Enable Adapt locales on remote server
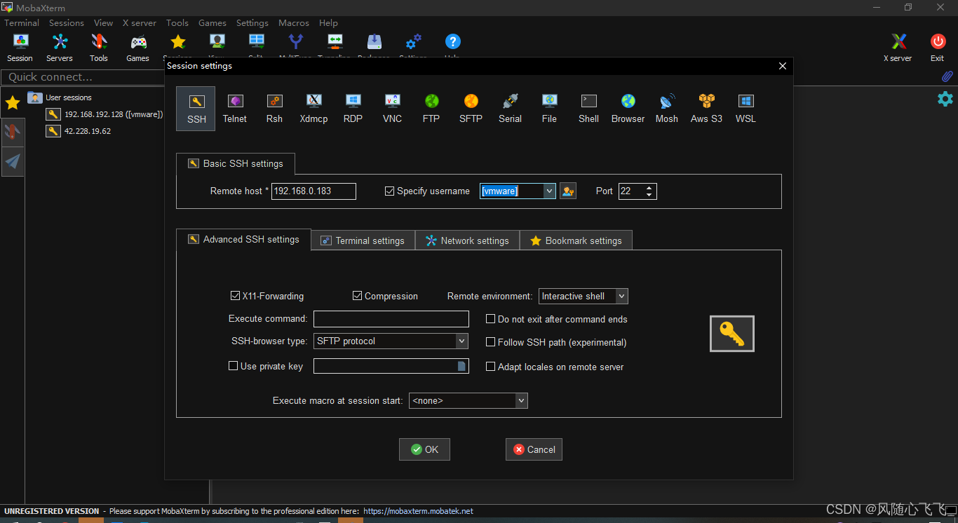 pyautogui.click(x=491, y=367)
